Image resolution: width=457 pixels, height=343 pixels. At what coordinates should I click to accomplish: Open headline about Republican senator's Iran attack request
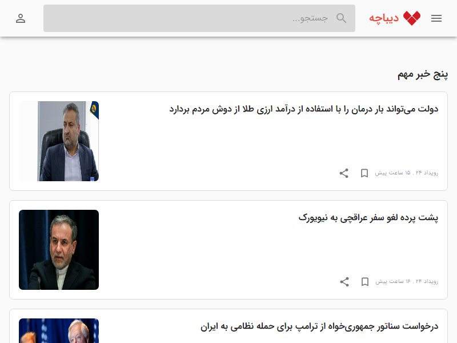click(x=319, y=326)
